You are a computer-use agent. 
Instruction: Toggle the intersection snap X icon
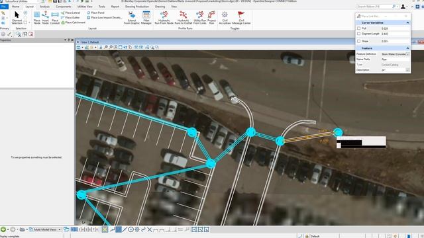click(x=150, y=229)
